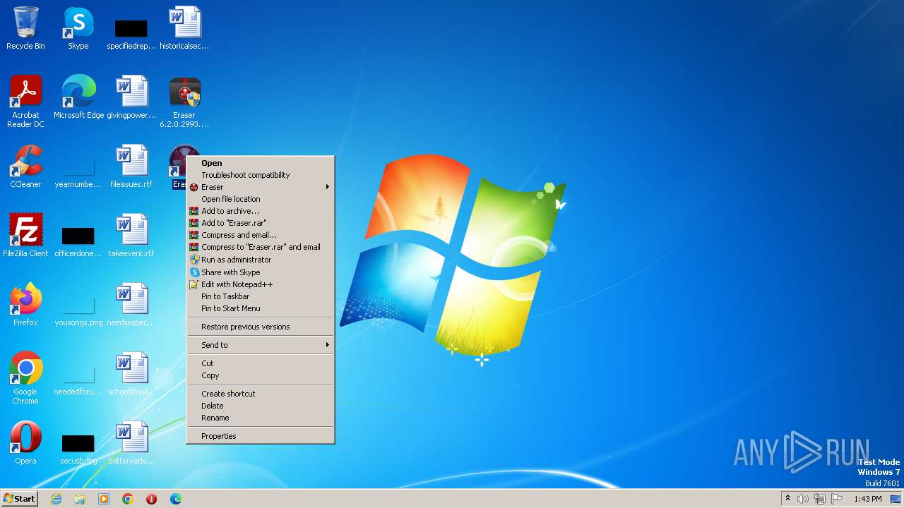The height and width of the screenshot is (508, 904).
Task: Click the clock showing 1:43 PM
Action: tap(867, 499)
